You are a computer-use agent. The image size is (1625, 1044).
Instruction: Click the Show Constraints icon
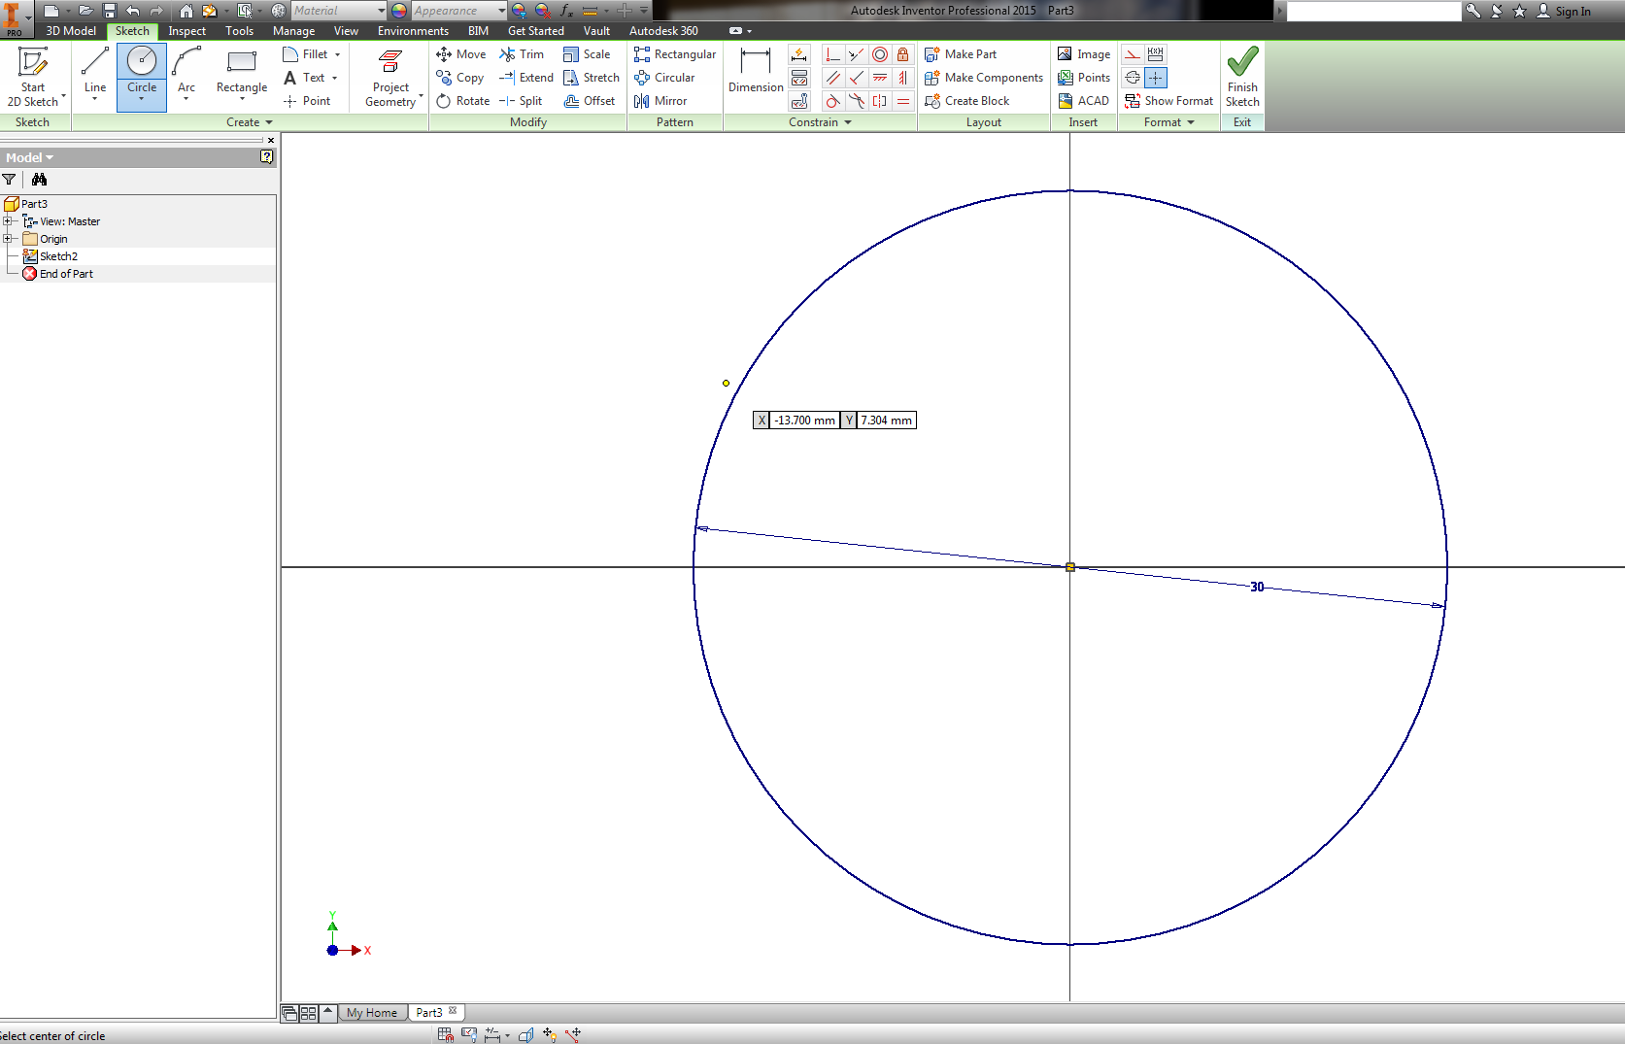[x=799, y=78]
